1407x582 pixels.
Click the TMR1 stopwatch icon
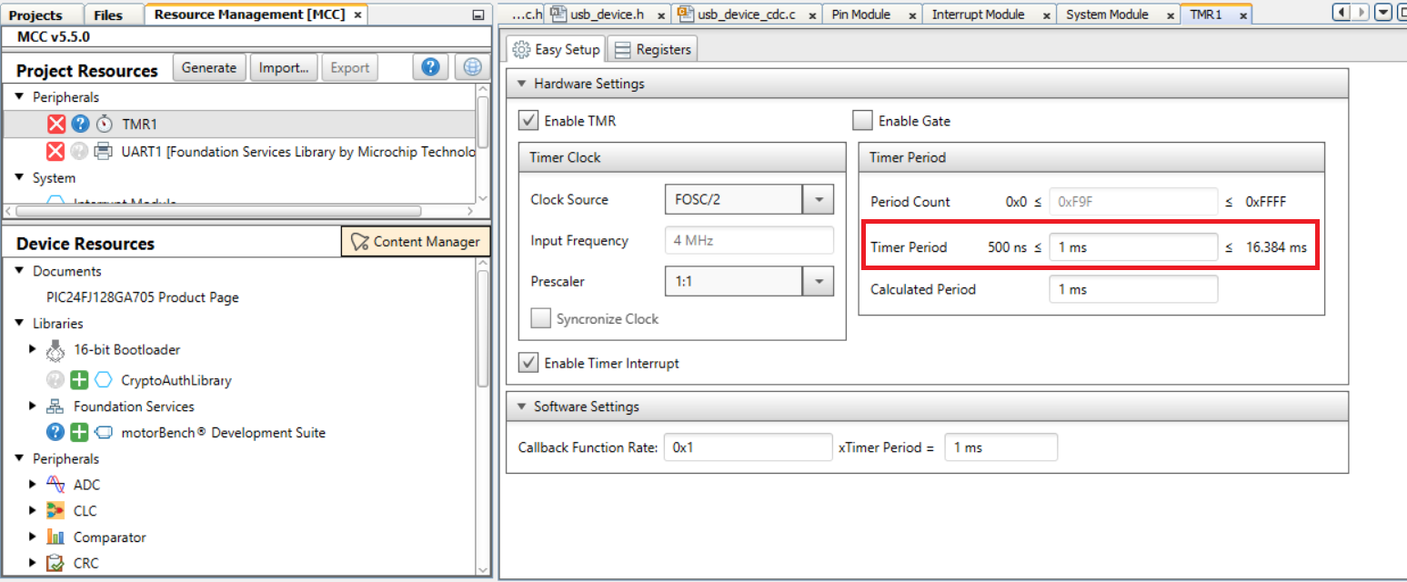(x=105, y=125)
